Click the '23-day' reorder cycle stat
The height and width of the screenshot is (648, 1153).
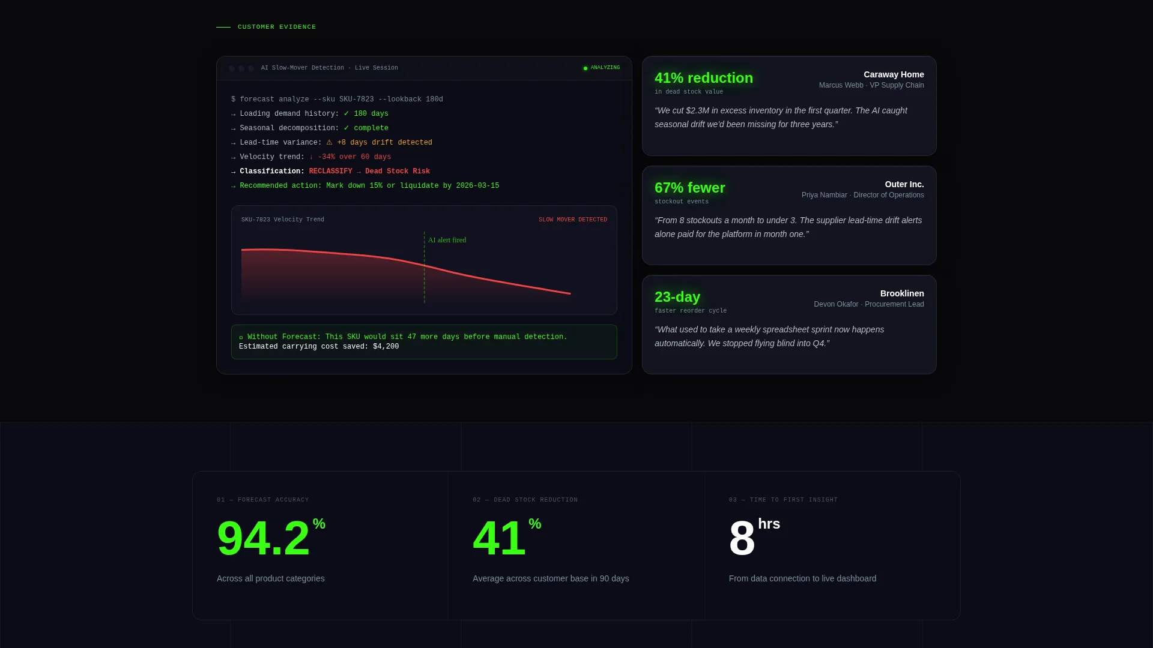coord(677,297)
